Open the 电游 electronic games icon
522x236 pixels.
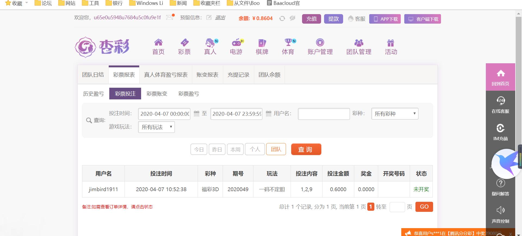(237, 42)
